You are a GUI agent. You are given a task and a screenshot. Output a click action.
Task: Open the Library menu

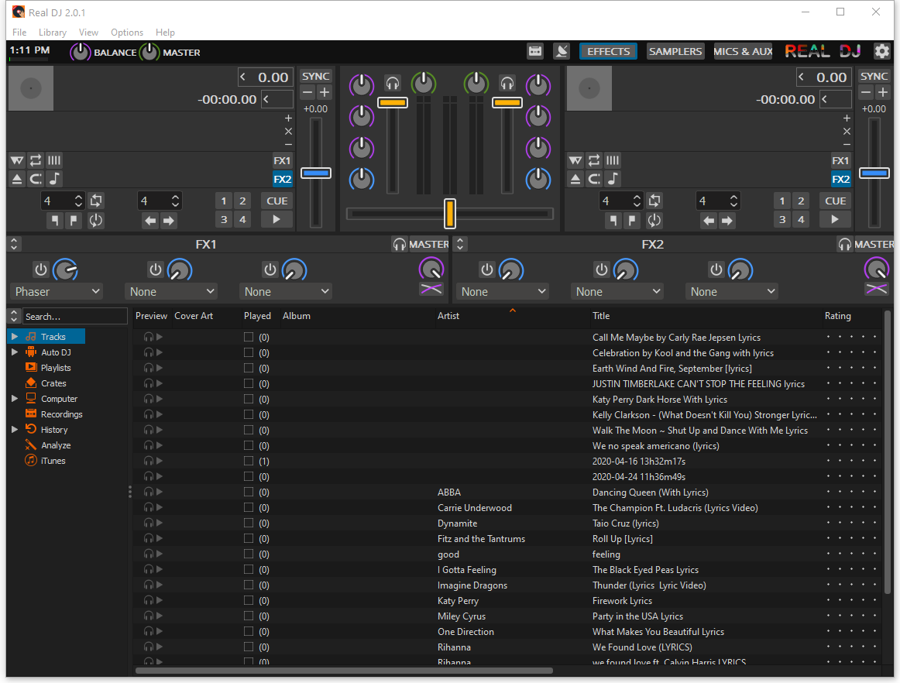[52, 33]
